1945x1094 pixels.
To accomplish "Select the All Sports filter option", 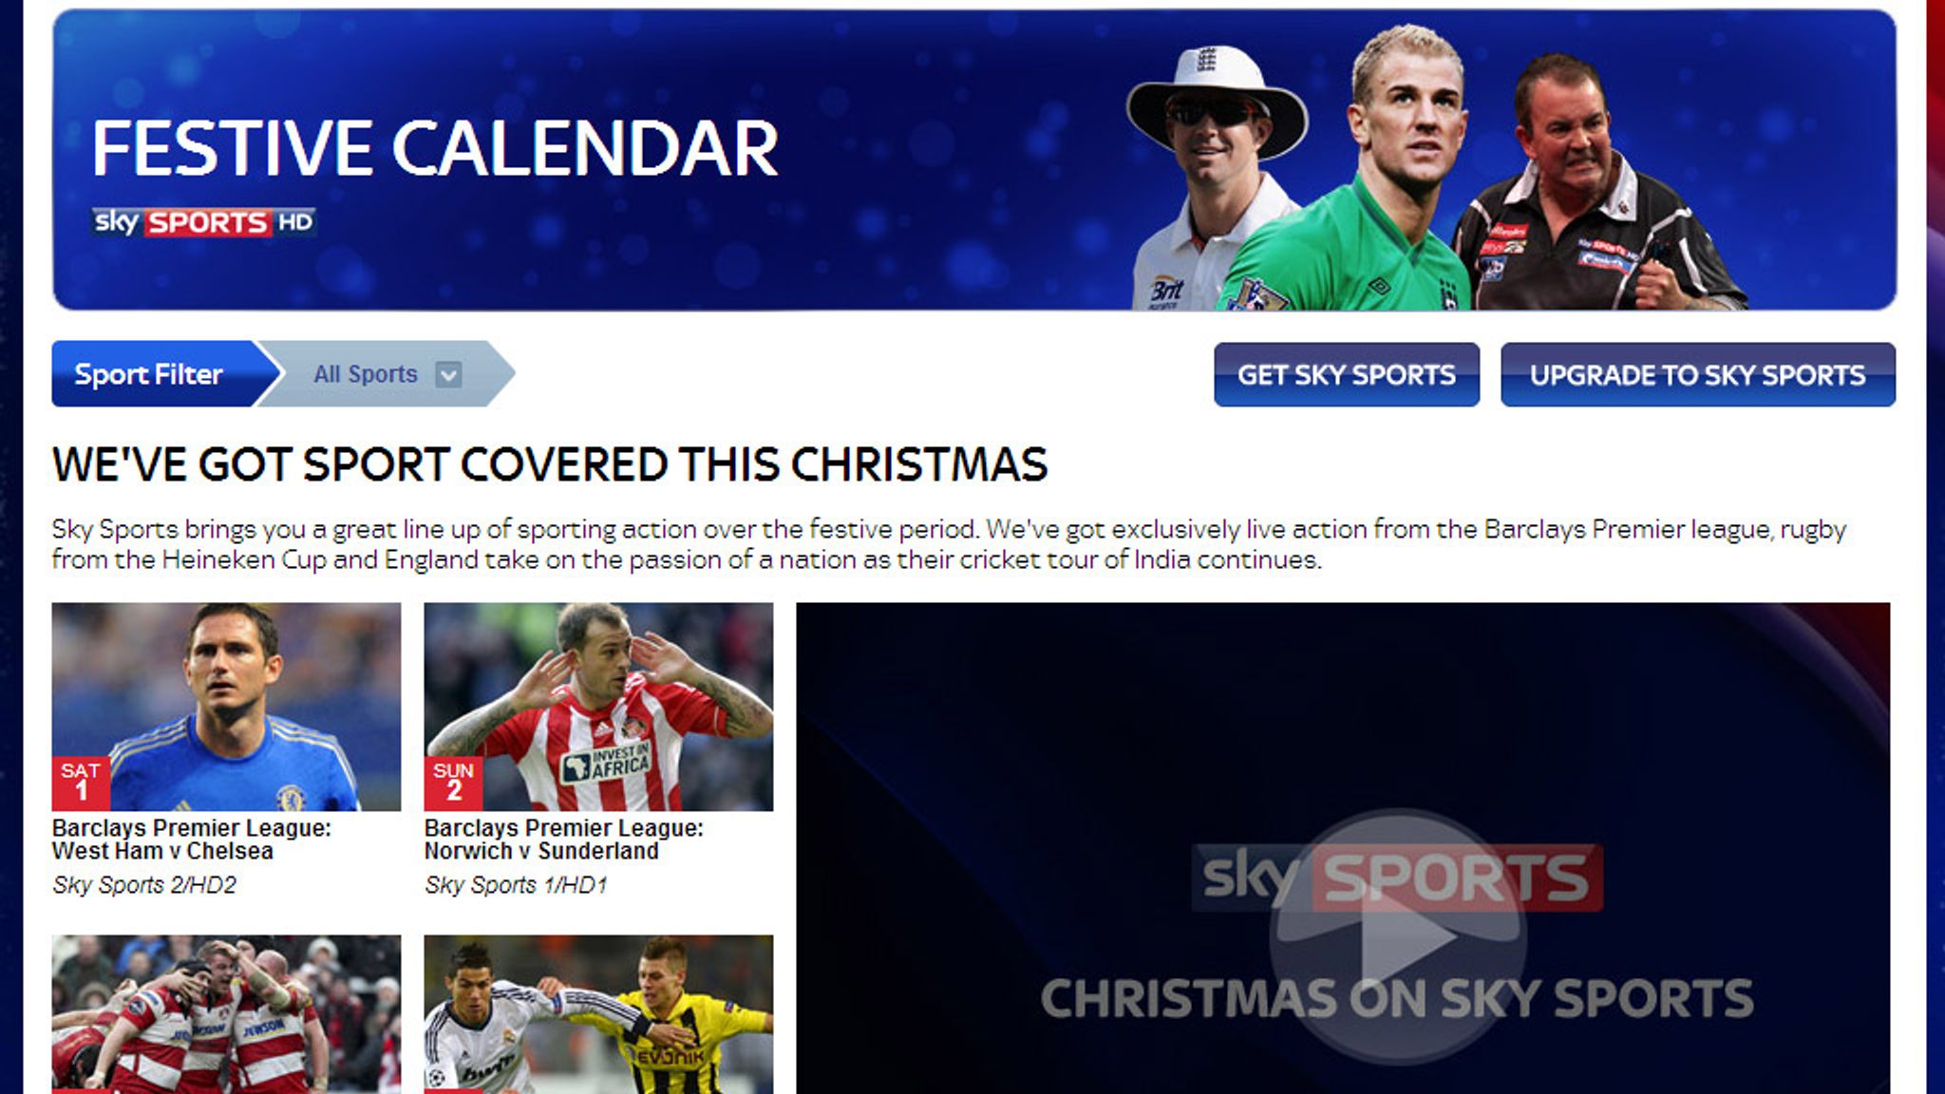I will [366, 374].
